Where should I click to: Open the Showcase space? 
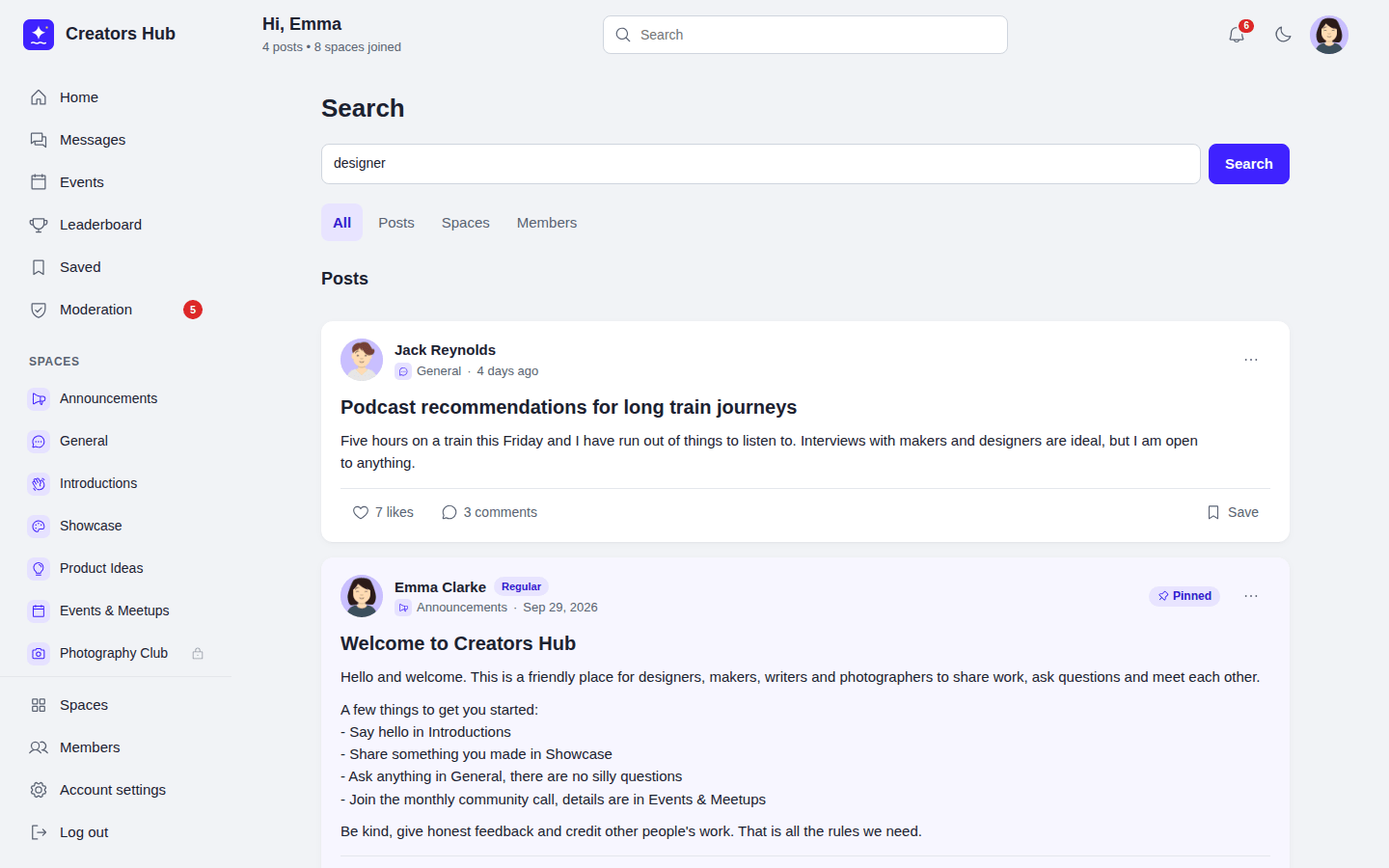pyautogui.click(x=116, y=526)
